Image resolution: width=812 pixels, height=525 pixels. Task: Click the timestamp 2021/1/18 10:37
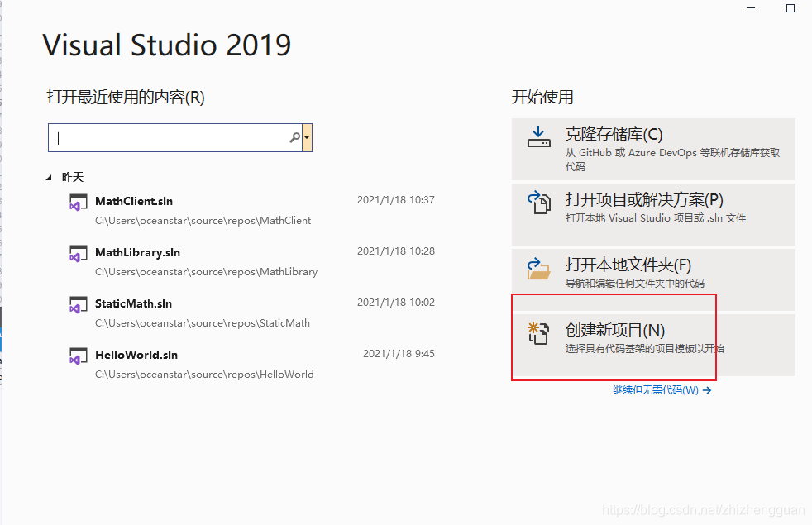click(395, 200)
